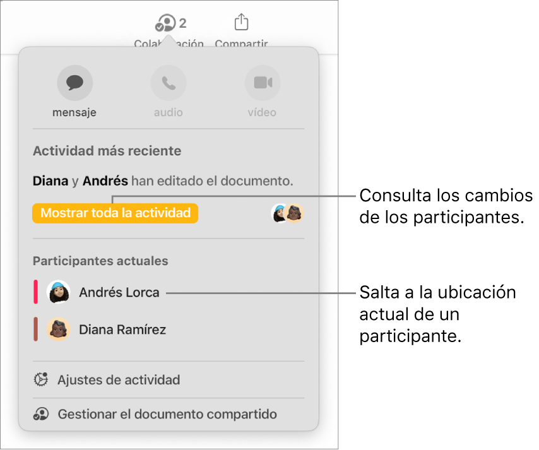Image resolution: width=539 pixels, height=450 pixels.
Task: Click the collaborator count '2'
Action: click(x=182, y=23)
